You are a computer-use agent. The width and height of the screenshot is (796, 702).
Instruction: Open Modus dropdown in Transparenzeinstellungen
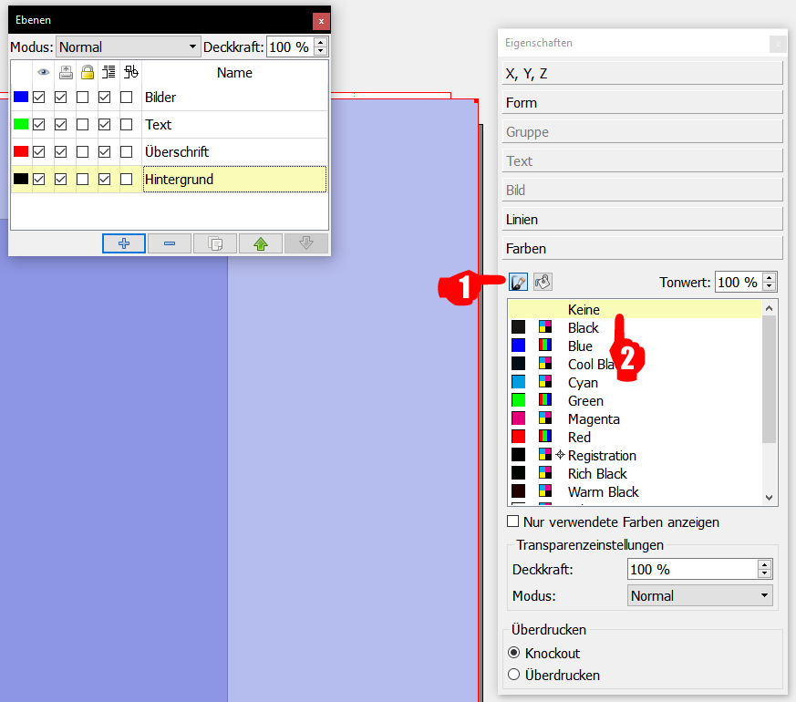coord(700,596)
